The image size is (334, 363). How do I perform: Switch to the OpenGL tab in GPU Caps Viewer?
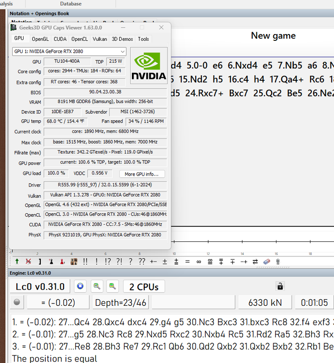tap(40, 39)
